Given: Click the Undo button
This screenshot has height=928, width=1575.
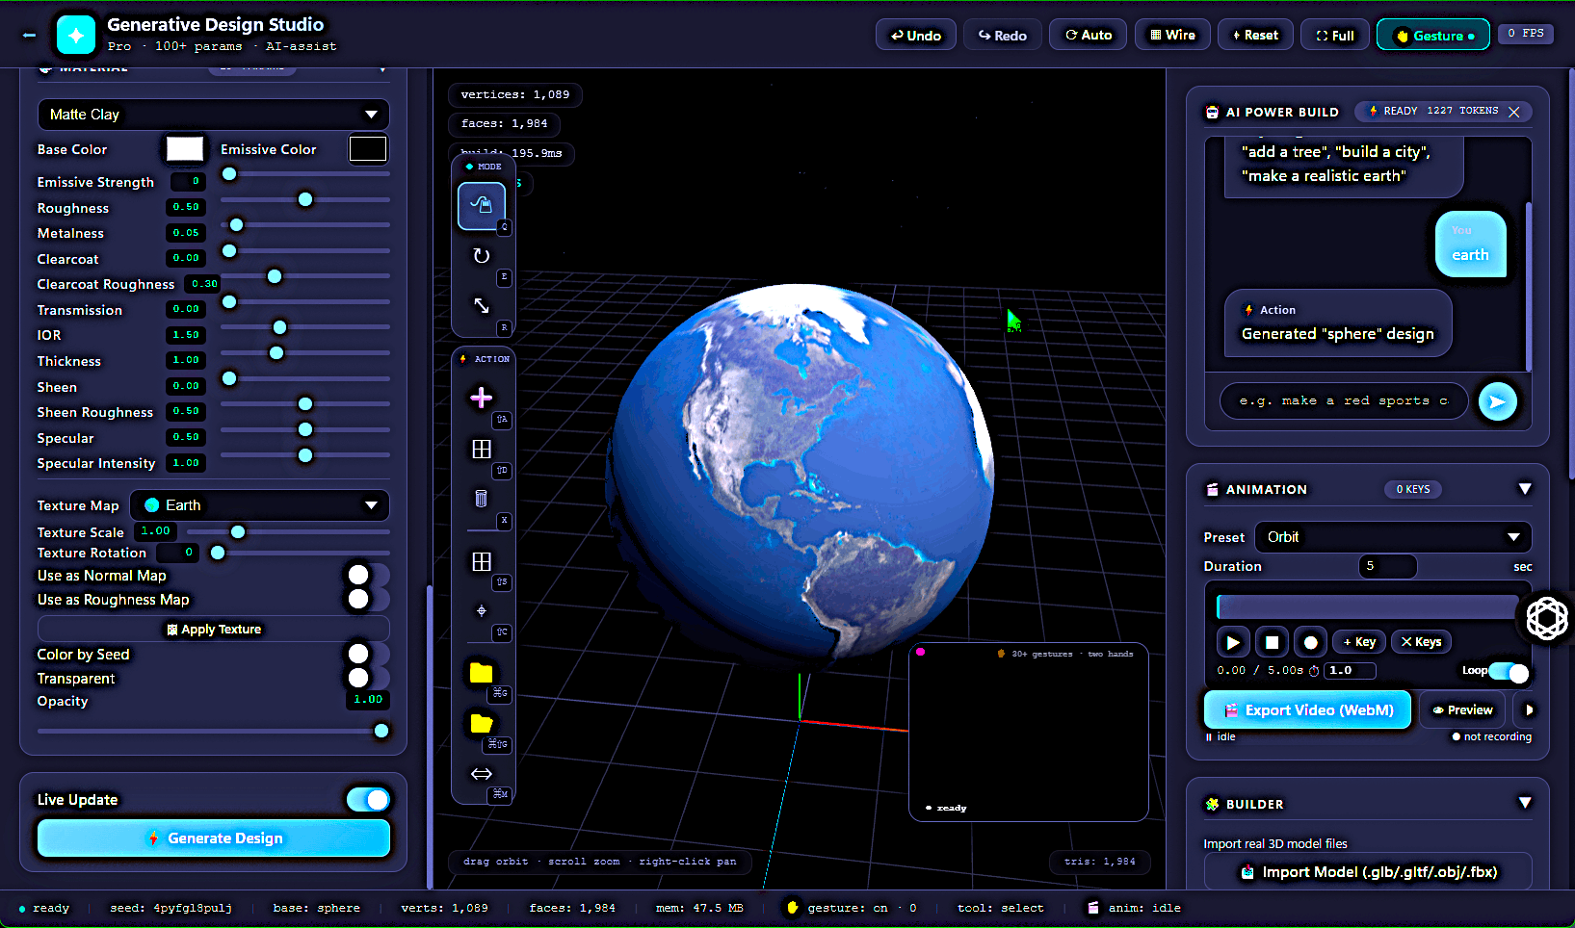Looking at the screenshot, I should click(916, 36).
